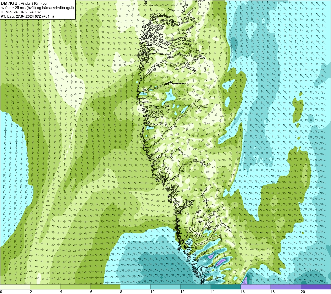Viewport: 331px width, 294px height.
Task: Click the legend tick label '12'
Action: pos(182,292)
